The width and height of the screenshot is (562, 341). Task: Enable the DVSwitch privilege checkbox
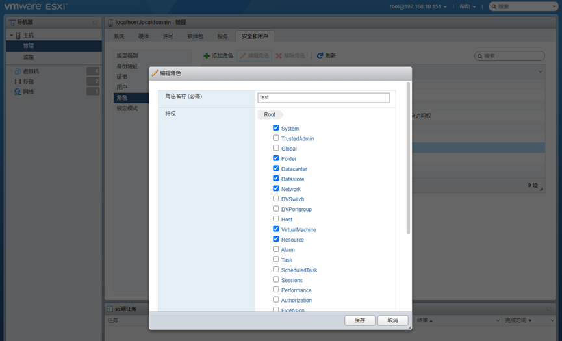click(x=275, y=199)
